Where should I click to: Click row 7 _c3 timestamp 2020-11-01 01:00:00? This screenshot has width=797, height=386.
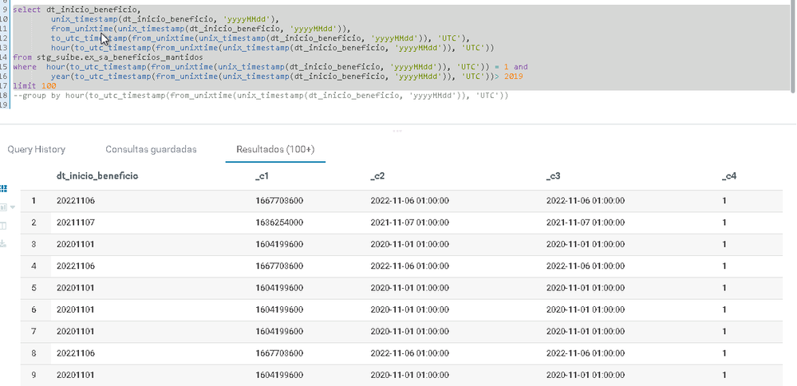point(586,331)
